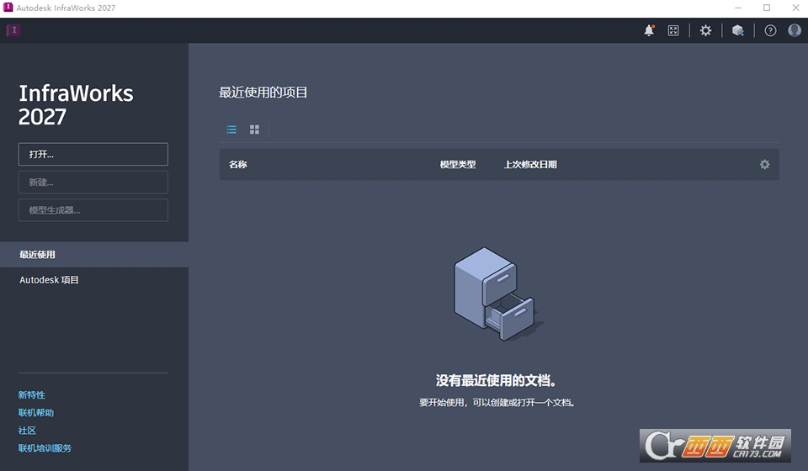This screenshot has height=471, width=808.
Task: Click the fullscreen view icon in top bar
Action: (673, 30)
